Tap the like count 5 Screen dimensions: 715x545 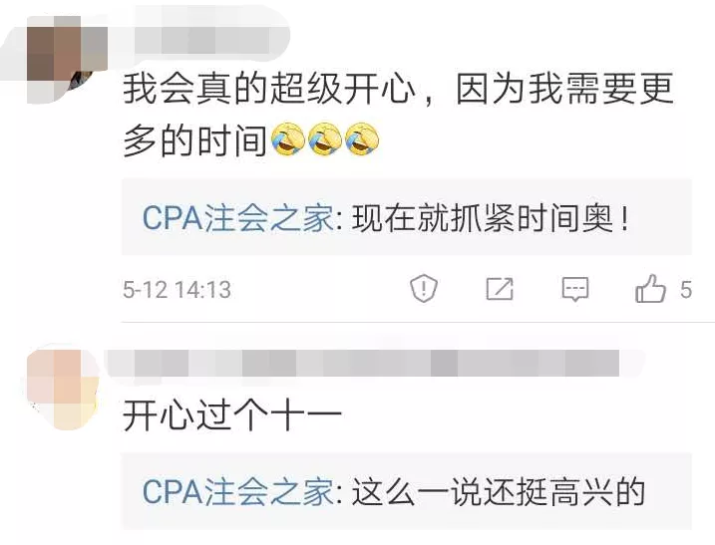[686, 289]
